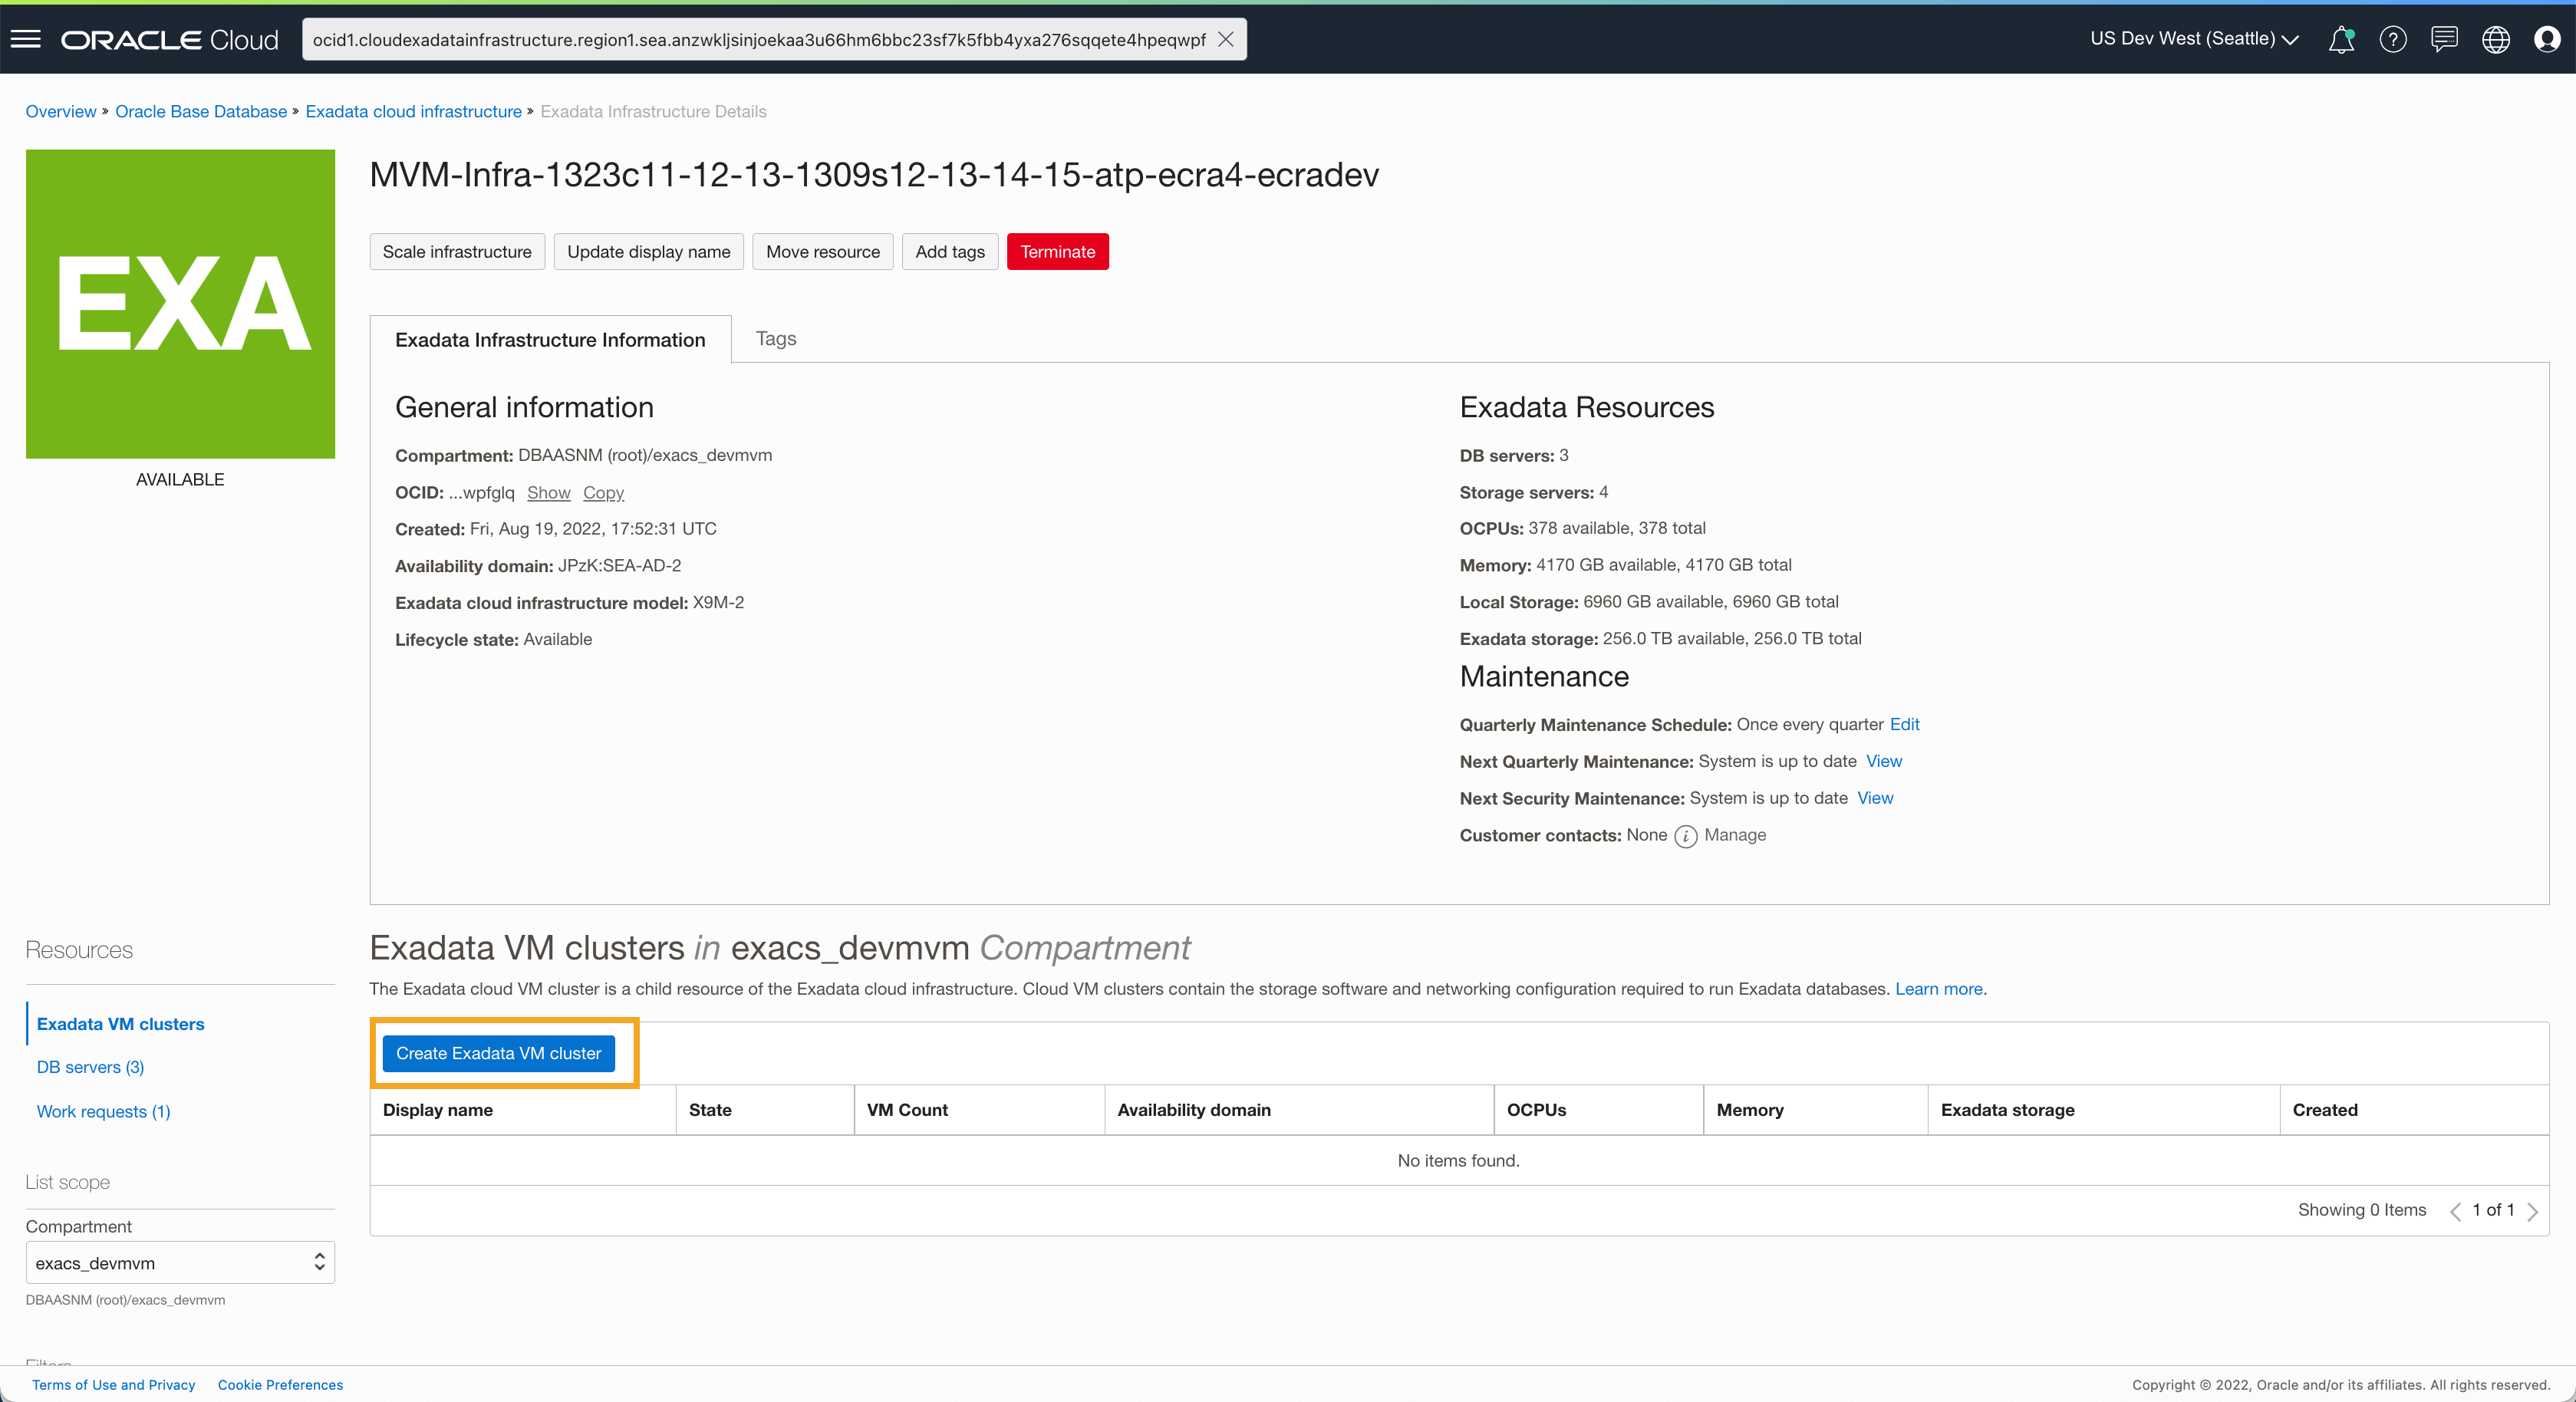Select the Exadata Infrastructure Information tab

pyautogui.click(x=550, y=339)
